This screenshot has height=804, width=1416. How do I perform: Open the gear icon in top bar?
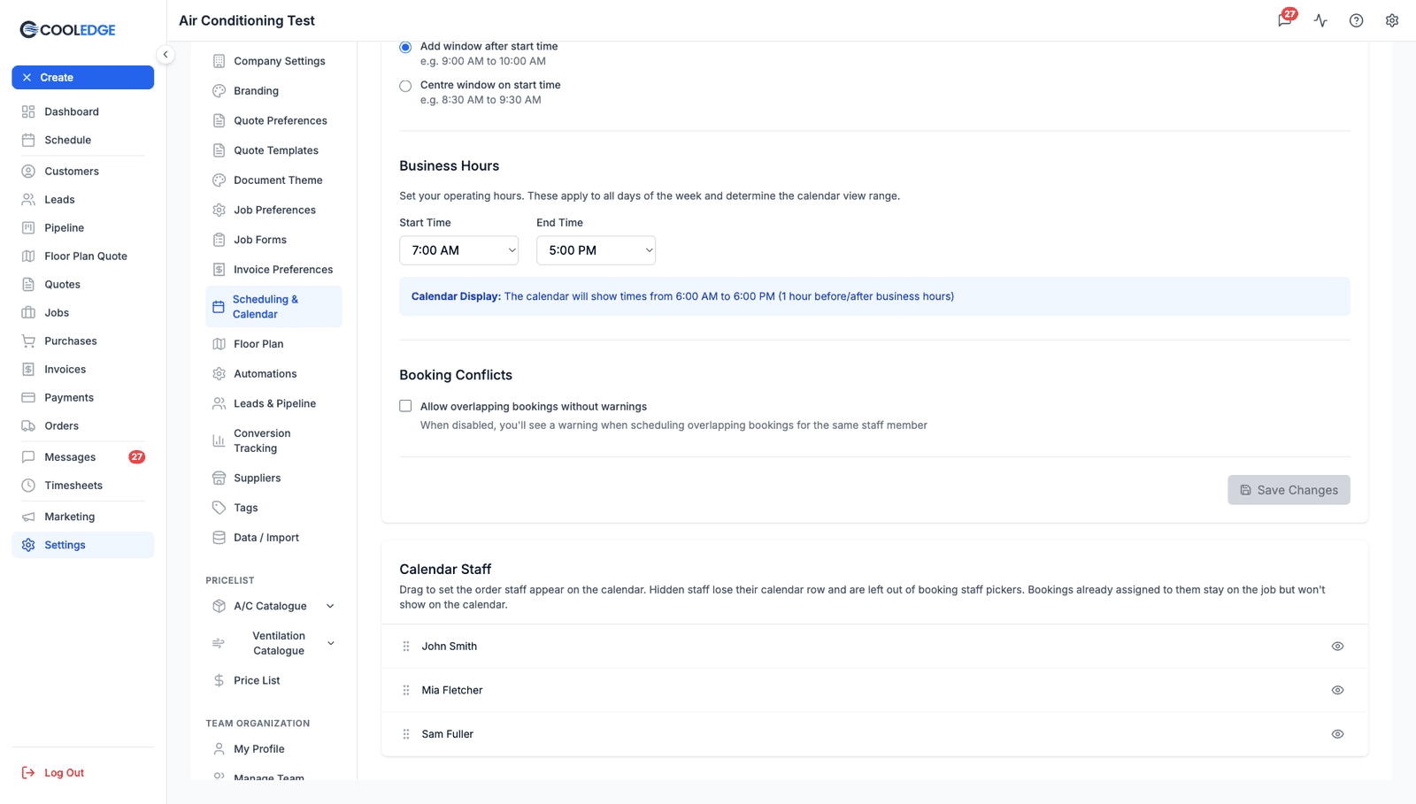(x=1392, y=20)
